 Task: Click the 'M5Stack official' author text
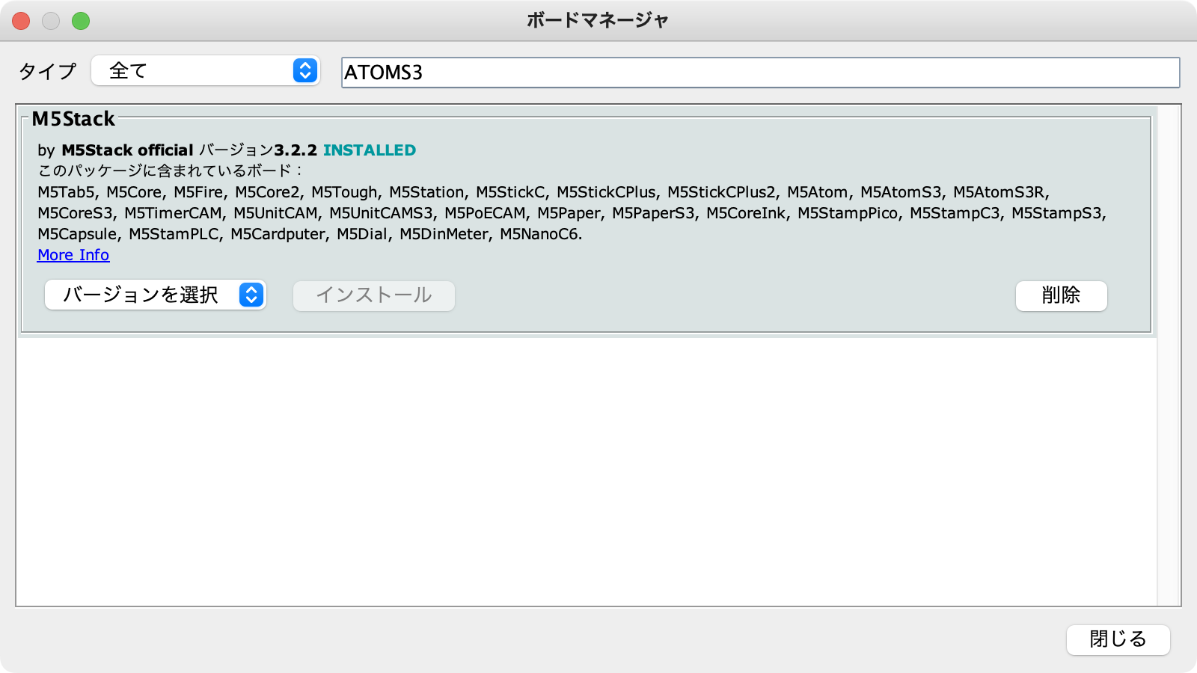coord(127,150)
